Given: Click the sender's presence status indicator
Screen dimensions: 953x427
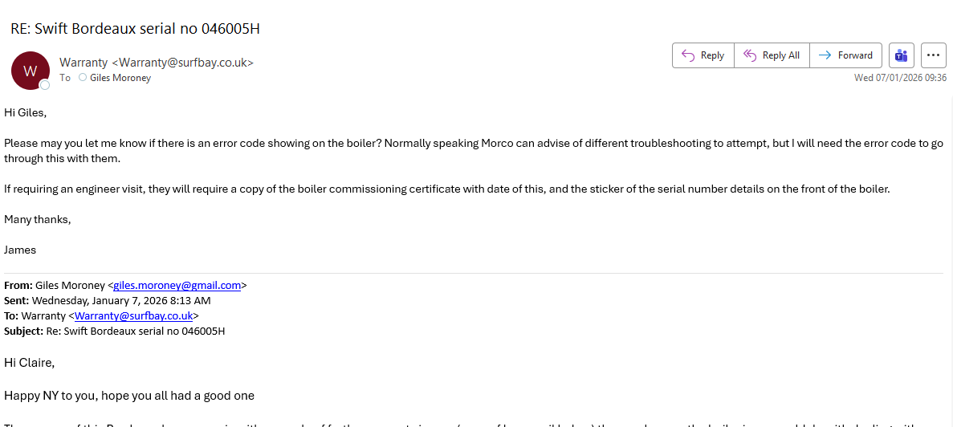Looking at the screenshot, I should [45, 84].
